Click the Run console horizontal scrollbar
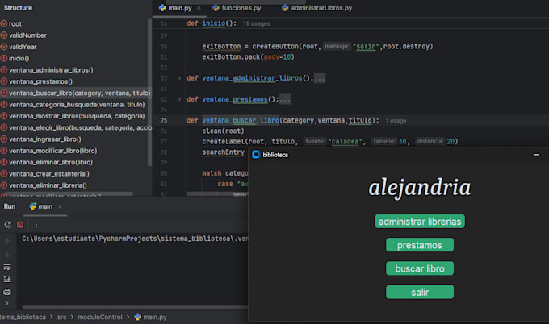 135,308
